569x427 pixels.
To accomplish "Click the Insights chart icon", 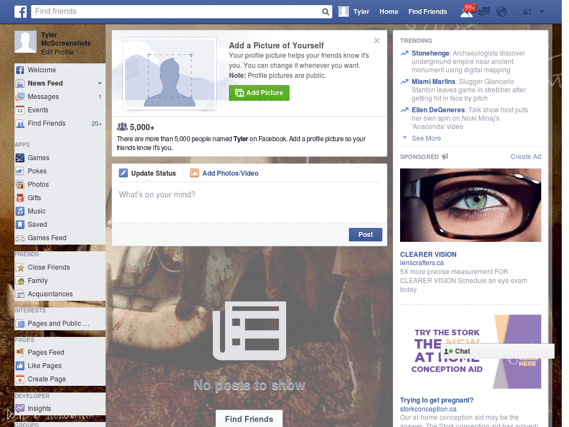I will tap(20, 409).
